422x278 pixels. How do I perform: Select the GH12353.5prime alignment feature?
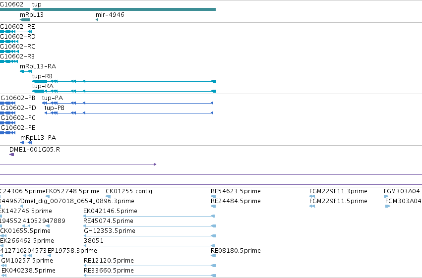pos(150,236)
